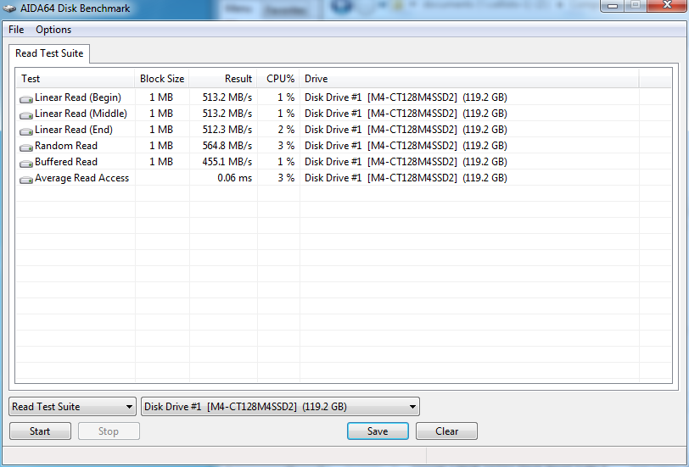Save the benchmark results
This screenshot has height=467, width=689.
[378, 431]
